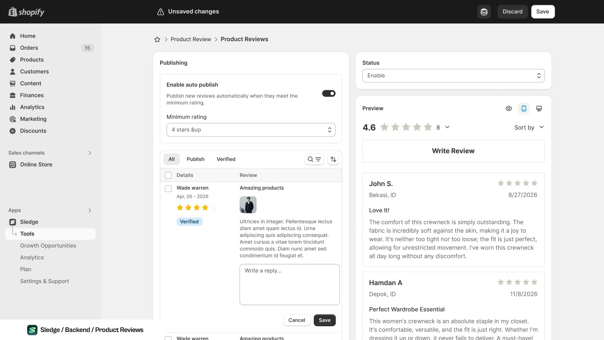Click the Online Store icon
The height and width of the screenshot is (340, 604).
tap(13, 164)
